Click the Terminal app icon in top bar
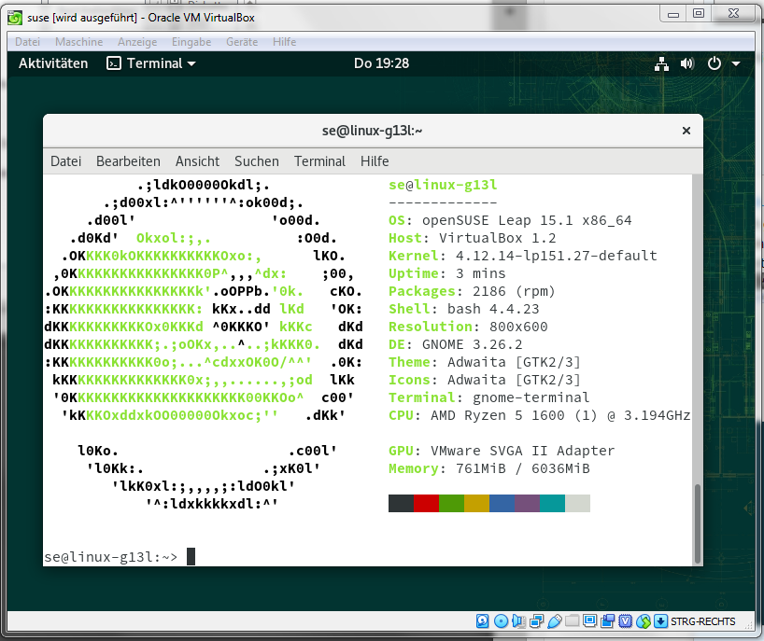 pyautogui.click(x=114, y=63)
